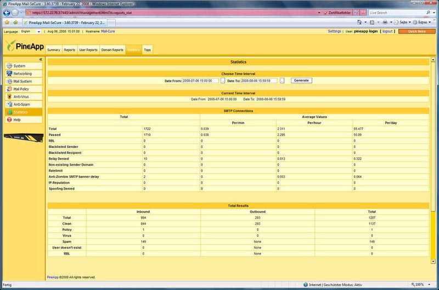Click the PineApp logo
439x290 pixels.
[25, 46]
